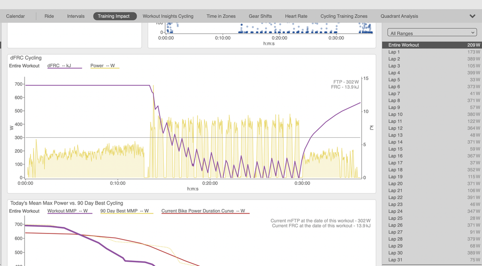The image size is (482, 266).
Task: Choose Lap 8 with 371 W
Action: coord(432,100)
